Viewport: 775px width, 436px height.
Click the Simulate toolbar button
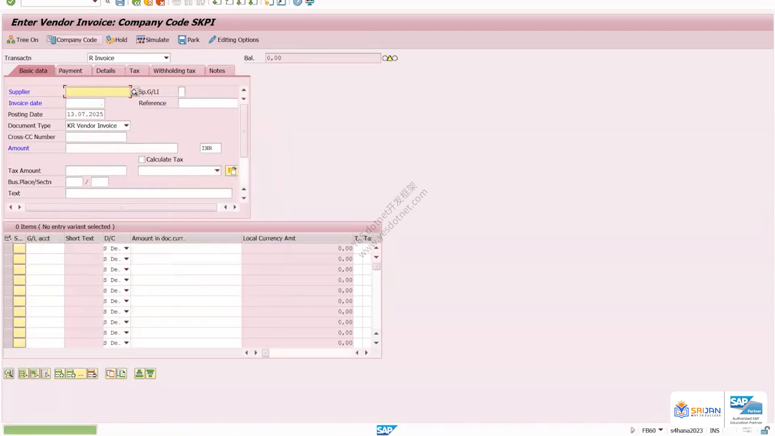153,40
